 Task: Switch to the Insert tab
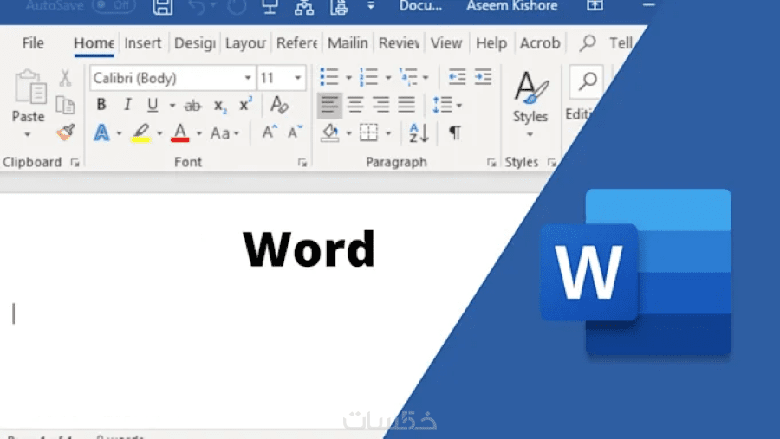(x=143, y=43)
